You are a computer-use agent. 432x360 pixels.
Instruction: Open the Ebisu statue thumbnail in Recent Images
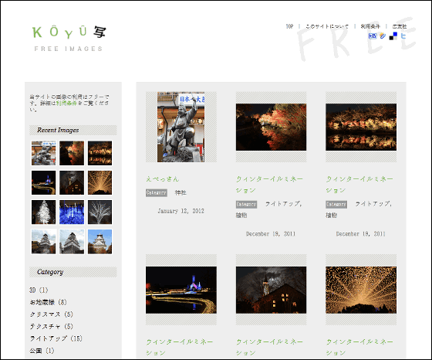(43, 153)
